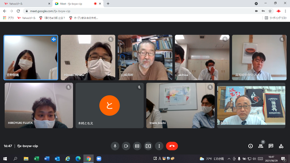Expand hidden system tray icons chevron
Viewport: 290px width, 163px height.
click(229, 159)
